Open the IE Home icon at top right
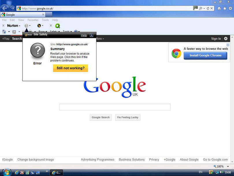Image resolution: width=234 pixels, height=176 pixels. [219, 8]
